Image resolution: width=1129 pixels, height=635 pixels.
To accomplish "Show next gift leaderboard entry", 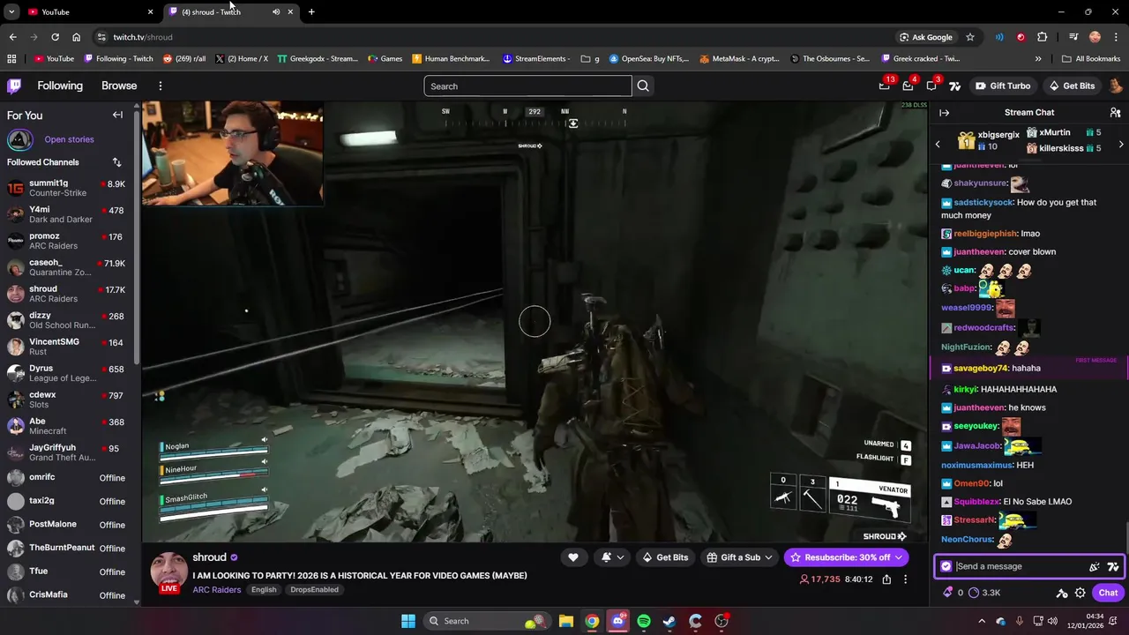I will (x=1121, y=144).
